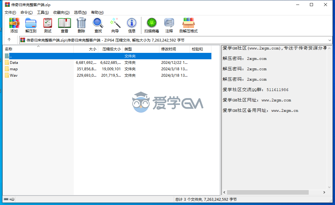Open the 文件(F) menu
This screenshot has width=335, height=205.
(10, 12)
